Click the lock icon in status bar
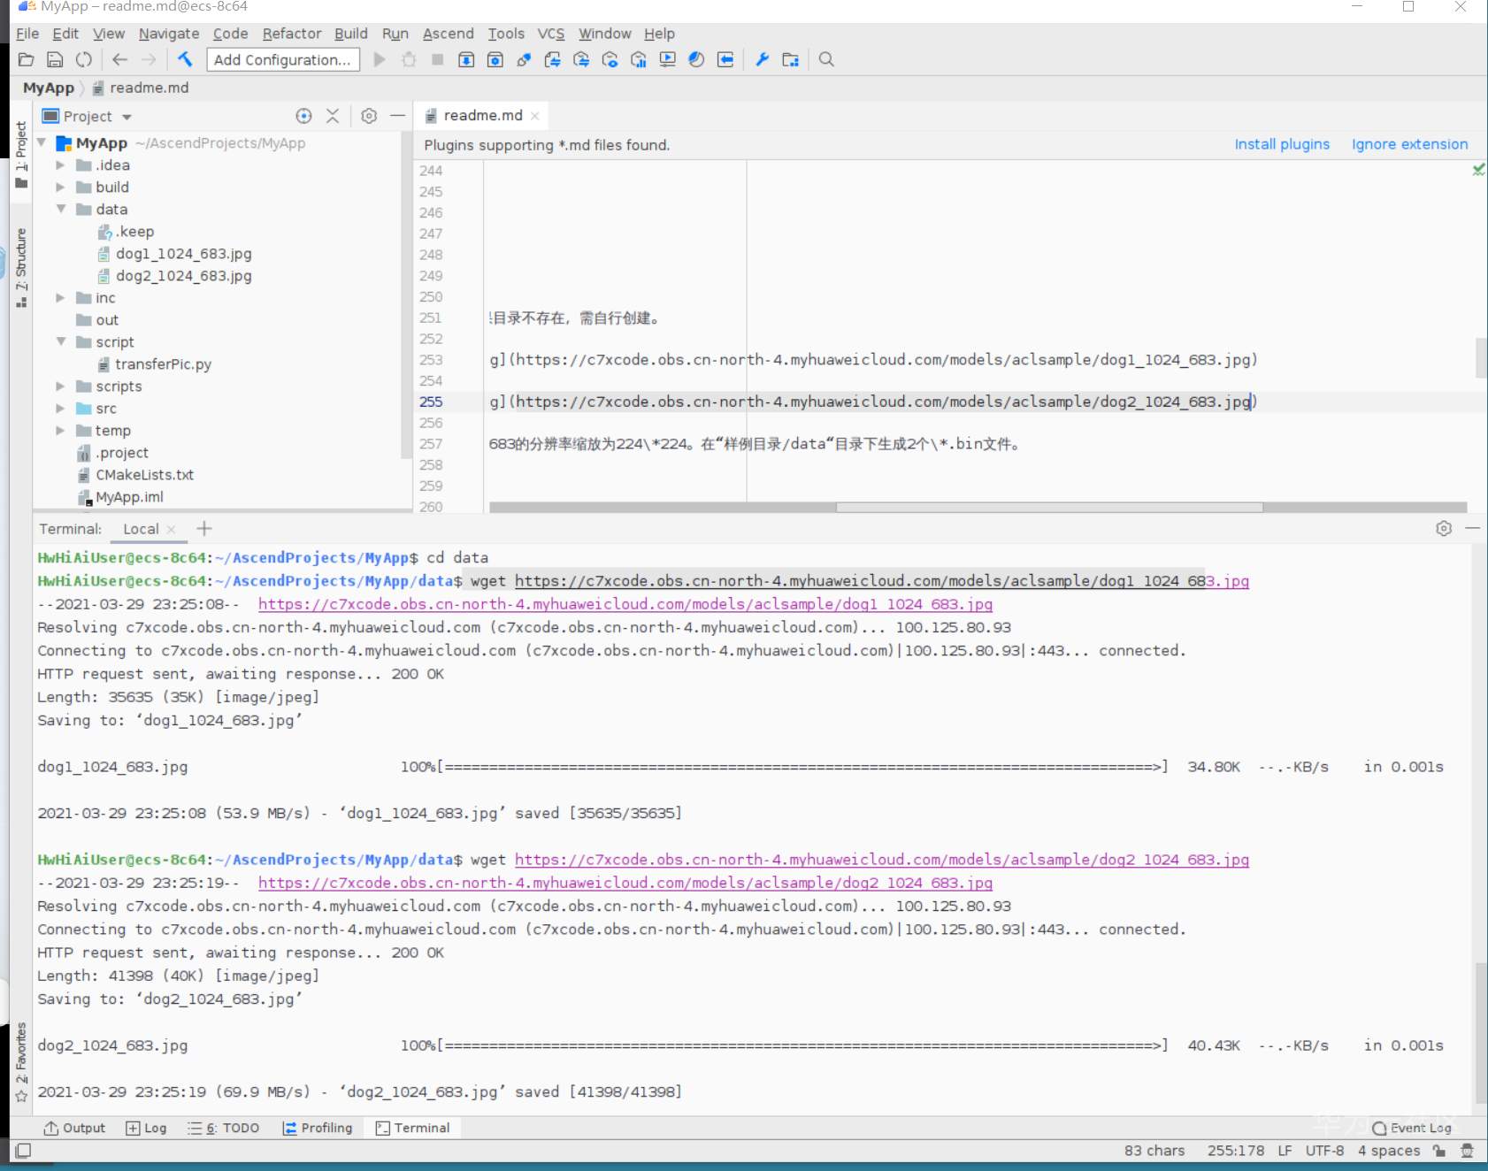Image resolution: width=1488 pixels, height=1171 pixels. pyautogui.click(x=1439, y=1151)
